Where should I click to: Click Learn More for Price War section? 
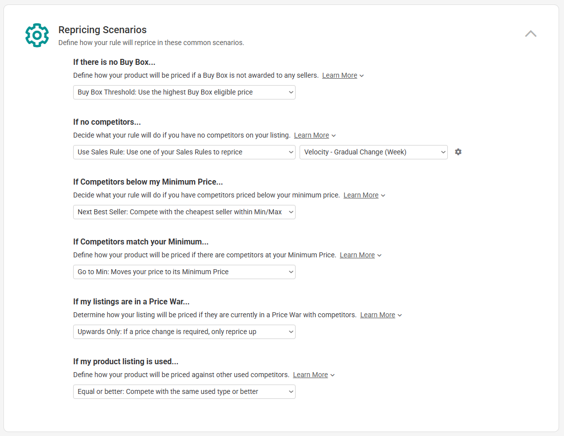click(378, 315)
